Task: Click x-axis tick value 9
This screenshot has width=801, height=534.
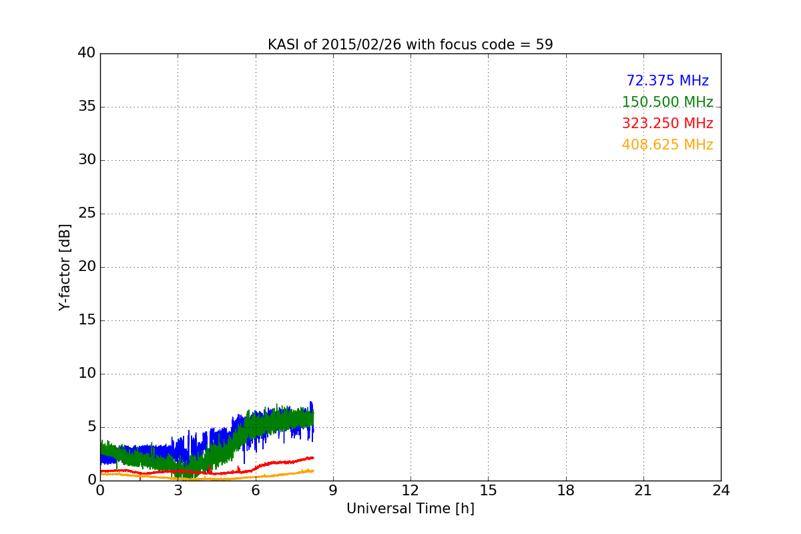Action: [x=333, y=490]
